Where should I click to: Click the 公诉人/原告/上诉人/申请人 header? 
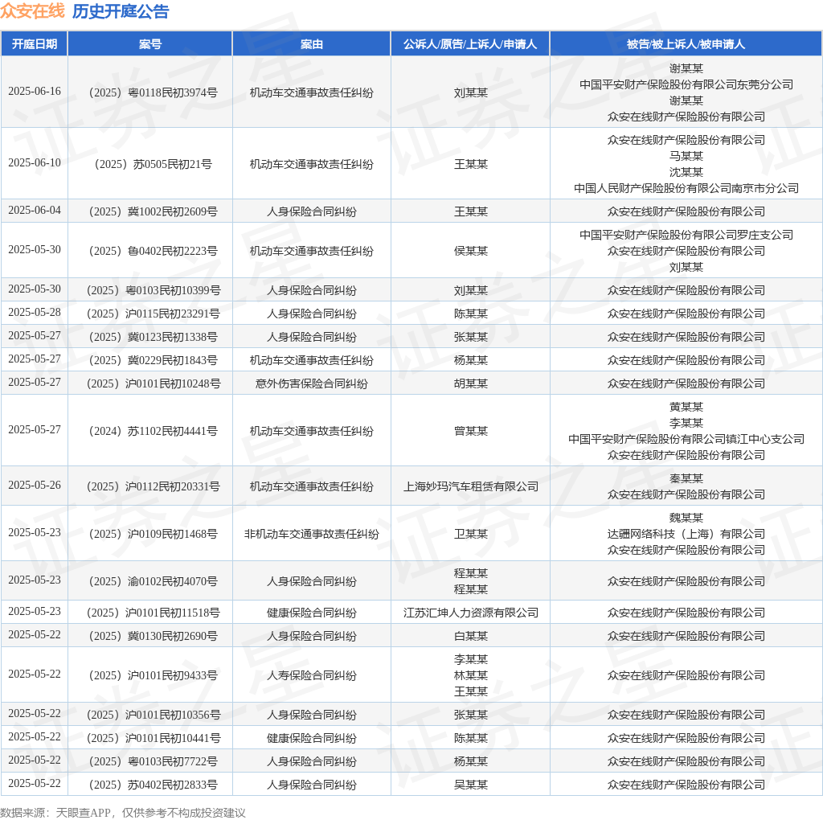pyautogui.click(x=470, y=44)
